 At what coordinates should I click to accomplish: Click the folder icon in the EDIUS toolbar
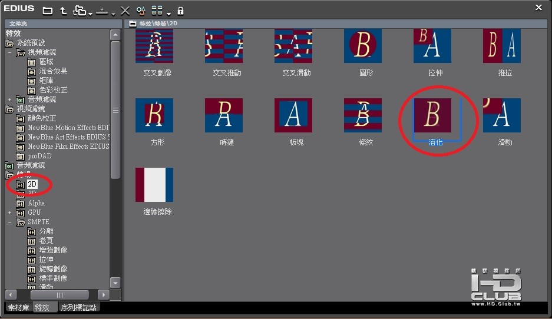click(x=48, y=11)
